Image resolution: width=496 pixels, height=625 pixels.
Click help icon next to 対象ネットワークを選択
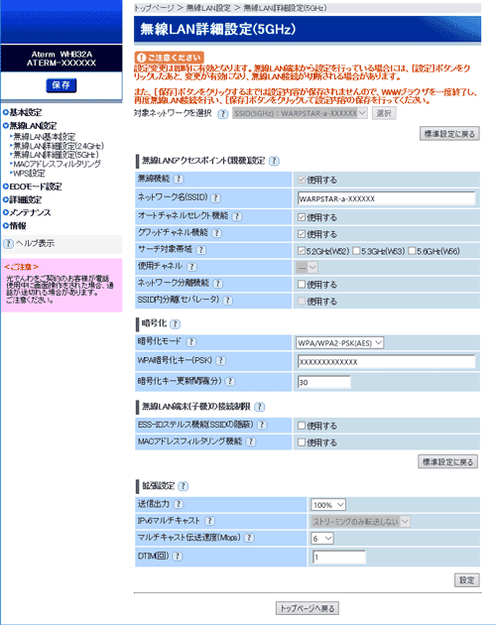[223, 114]
